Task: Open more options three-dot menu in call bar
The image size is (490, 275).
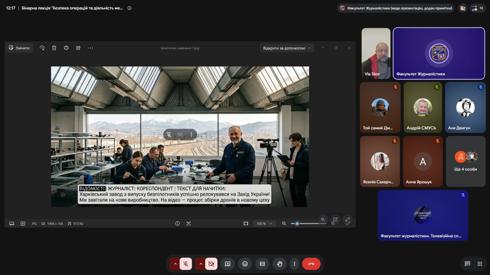Action: coord(294,264)
